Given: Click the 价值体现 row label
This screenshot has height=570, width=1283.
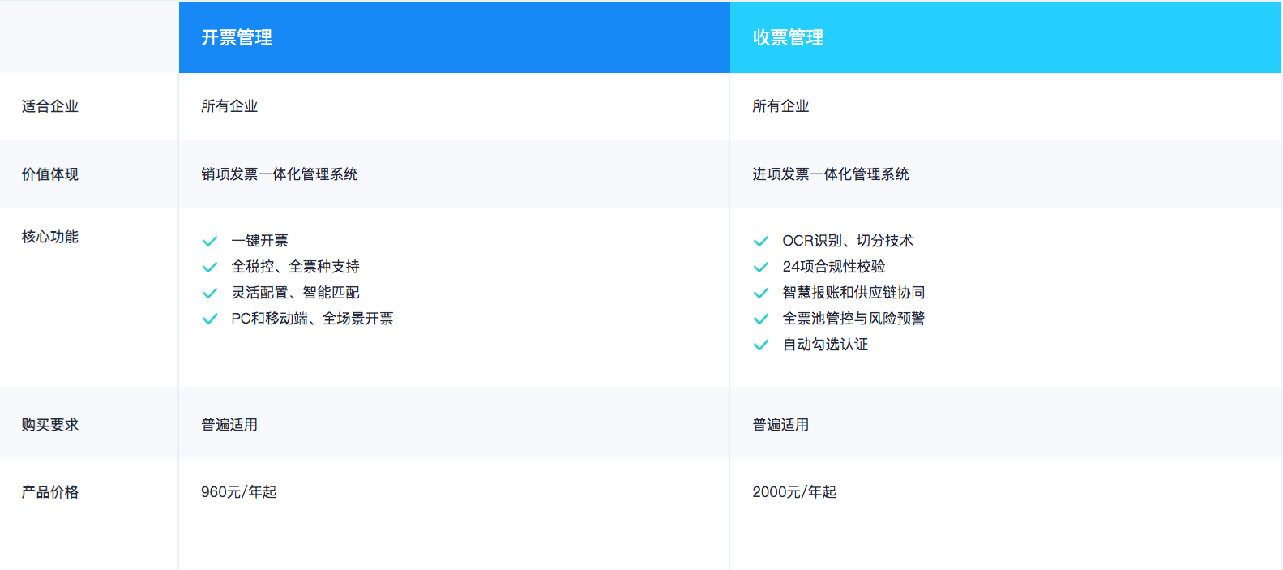Looking at the screenshot, I should tap(50, 174).
